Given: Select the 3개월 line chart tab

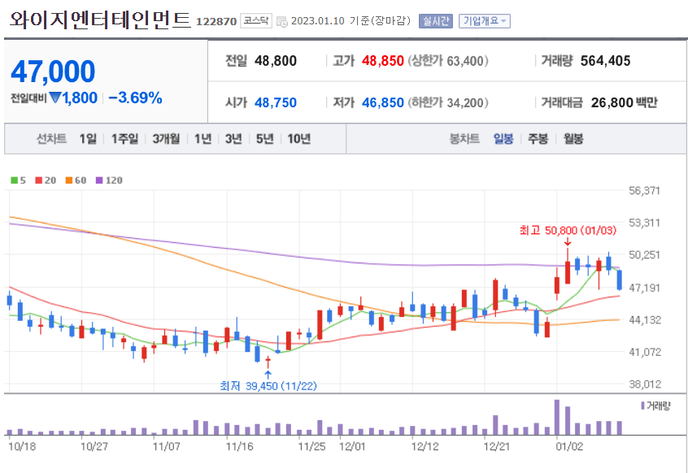Looking at the screenshot, I should pos(166,139).
